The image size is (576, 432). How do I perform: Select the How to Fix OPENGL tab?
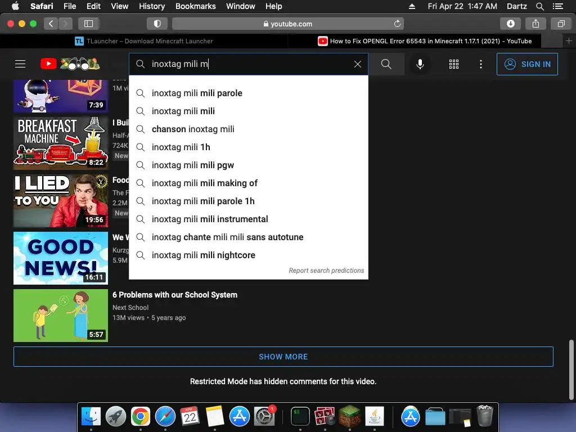click(x=424, y=41)
